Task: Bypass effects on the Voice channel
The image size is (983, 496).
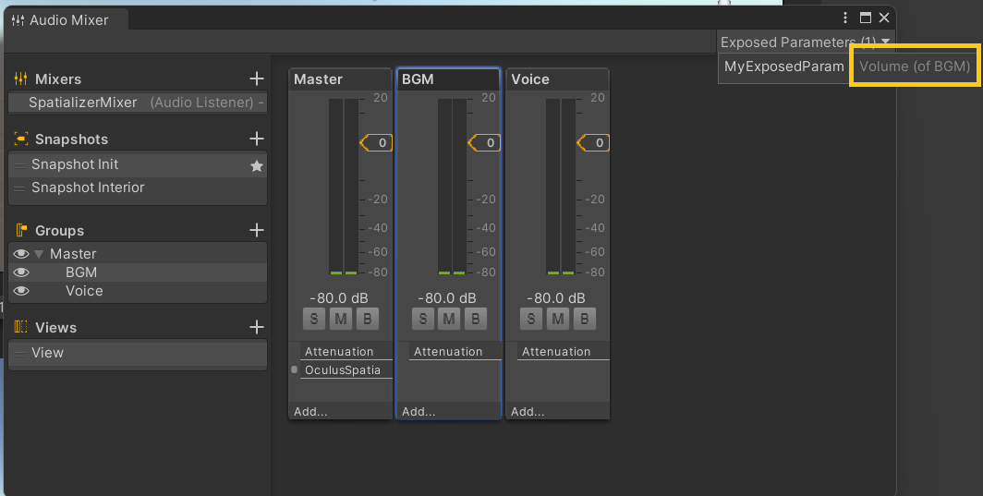Action: [584, 319]
